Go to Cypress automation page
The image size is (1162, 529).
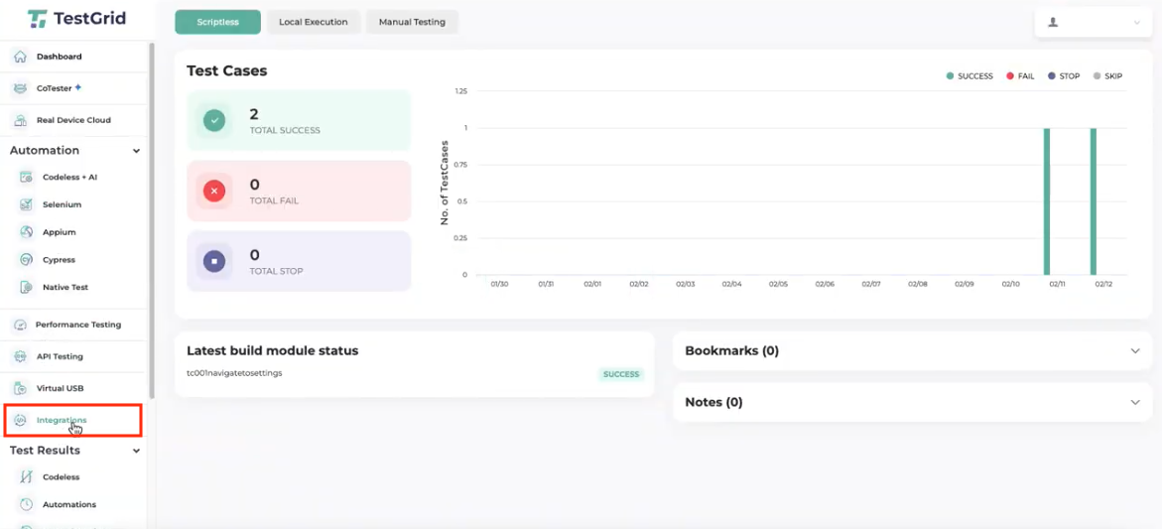click(59, 260)
